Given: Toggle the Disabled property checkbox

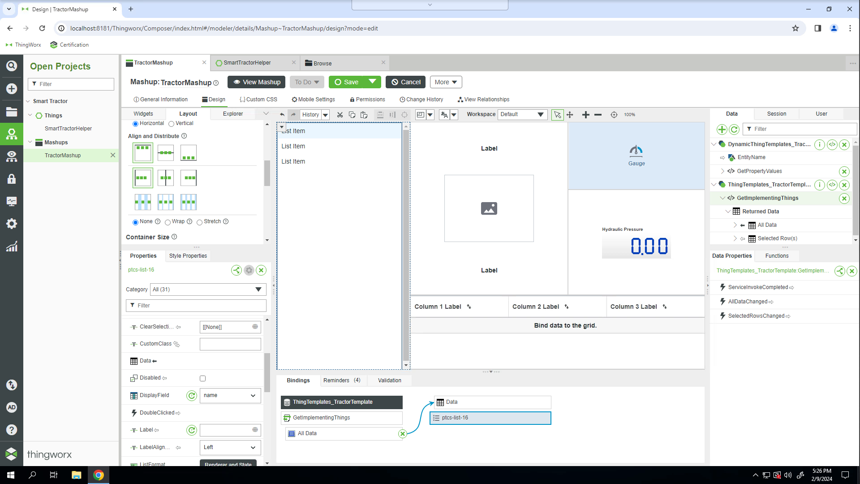Looking at the screenshot, I should coord(202,379).
